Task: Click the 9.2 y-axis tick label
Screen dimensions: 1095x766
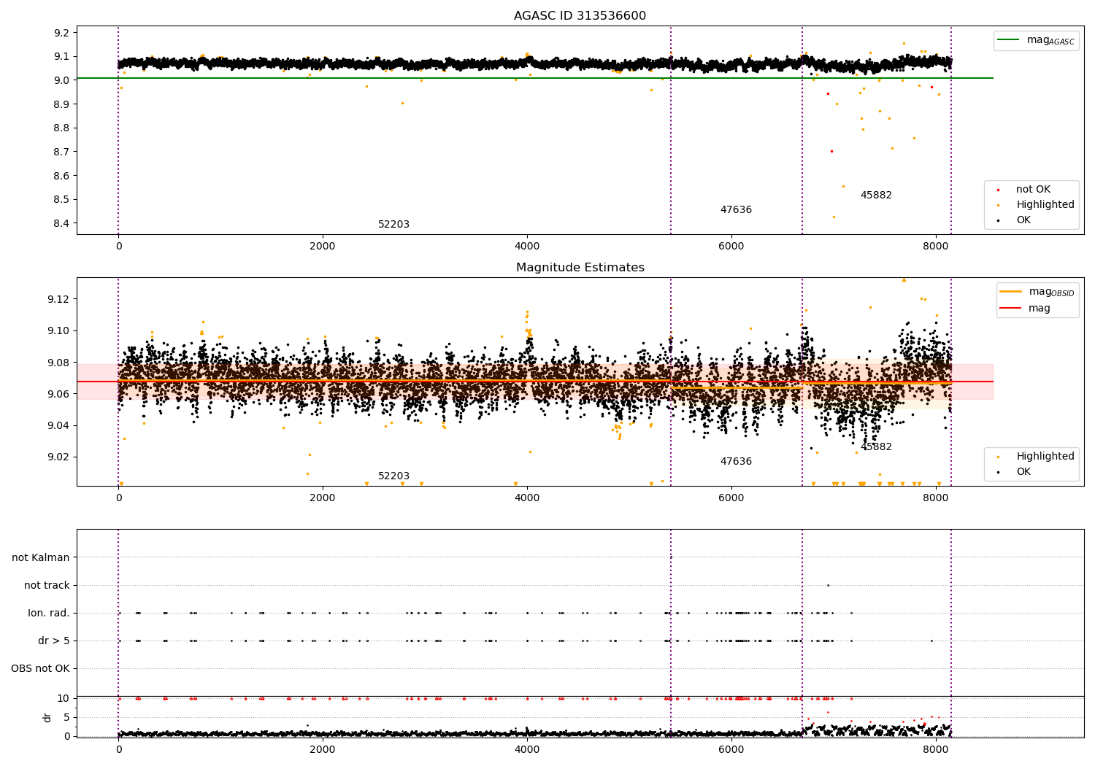Action: 61,33
